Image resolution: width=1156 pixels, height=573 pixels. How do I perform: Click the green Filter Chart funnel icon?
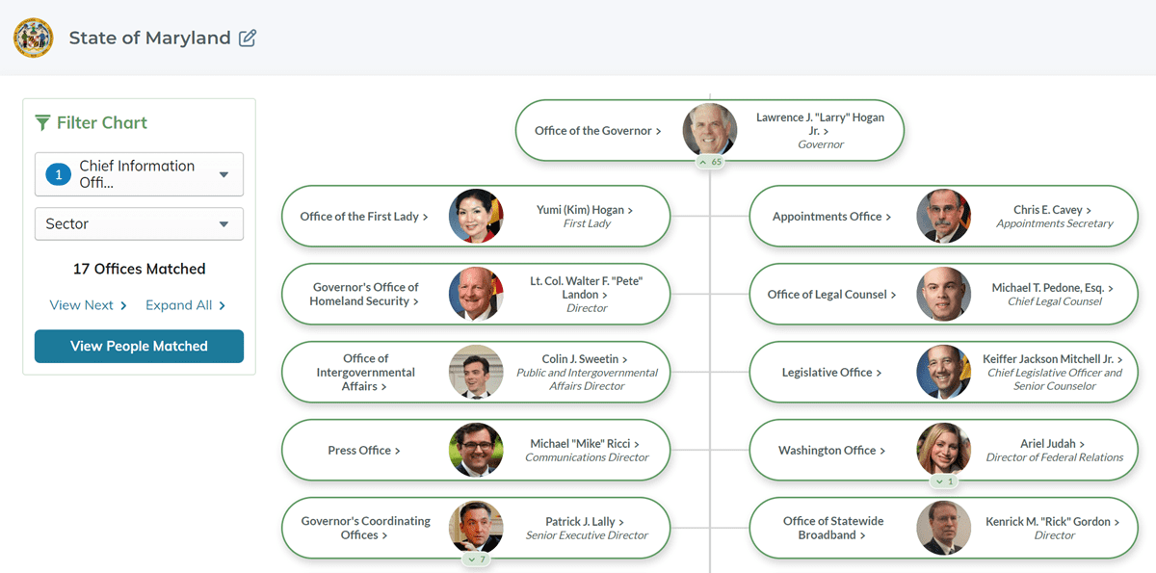pos(42,122)
